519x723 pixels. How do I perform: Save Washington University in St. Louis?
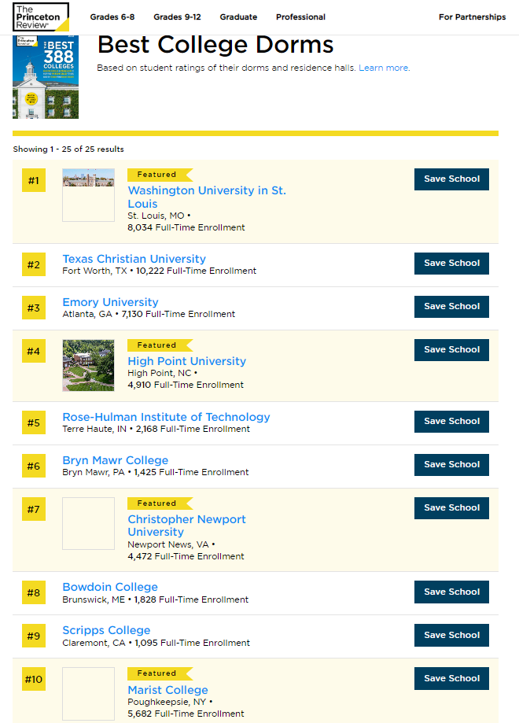point(451,179)
